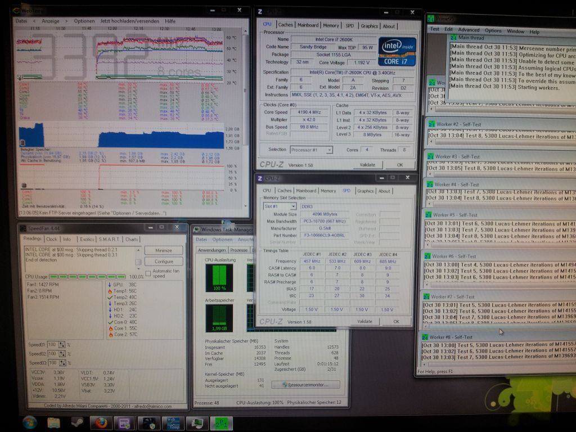576x432 pixels.
Task: Open Prime95 Advanced menu
Action: coord(469,30)
